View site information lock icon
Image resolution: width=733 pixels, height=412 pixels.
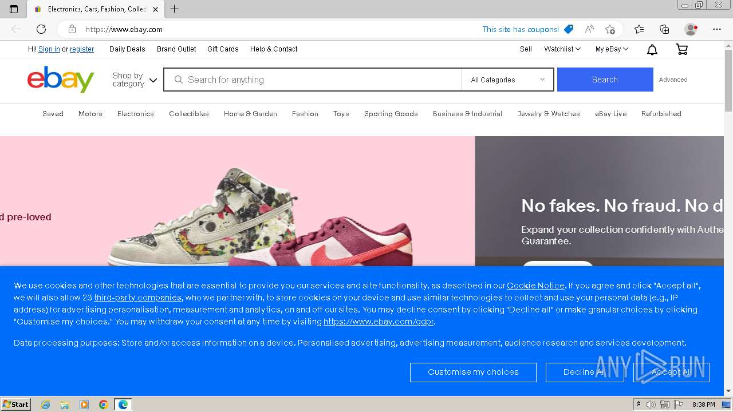[72, 29]
